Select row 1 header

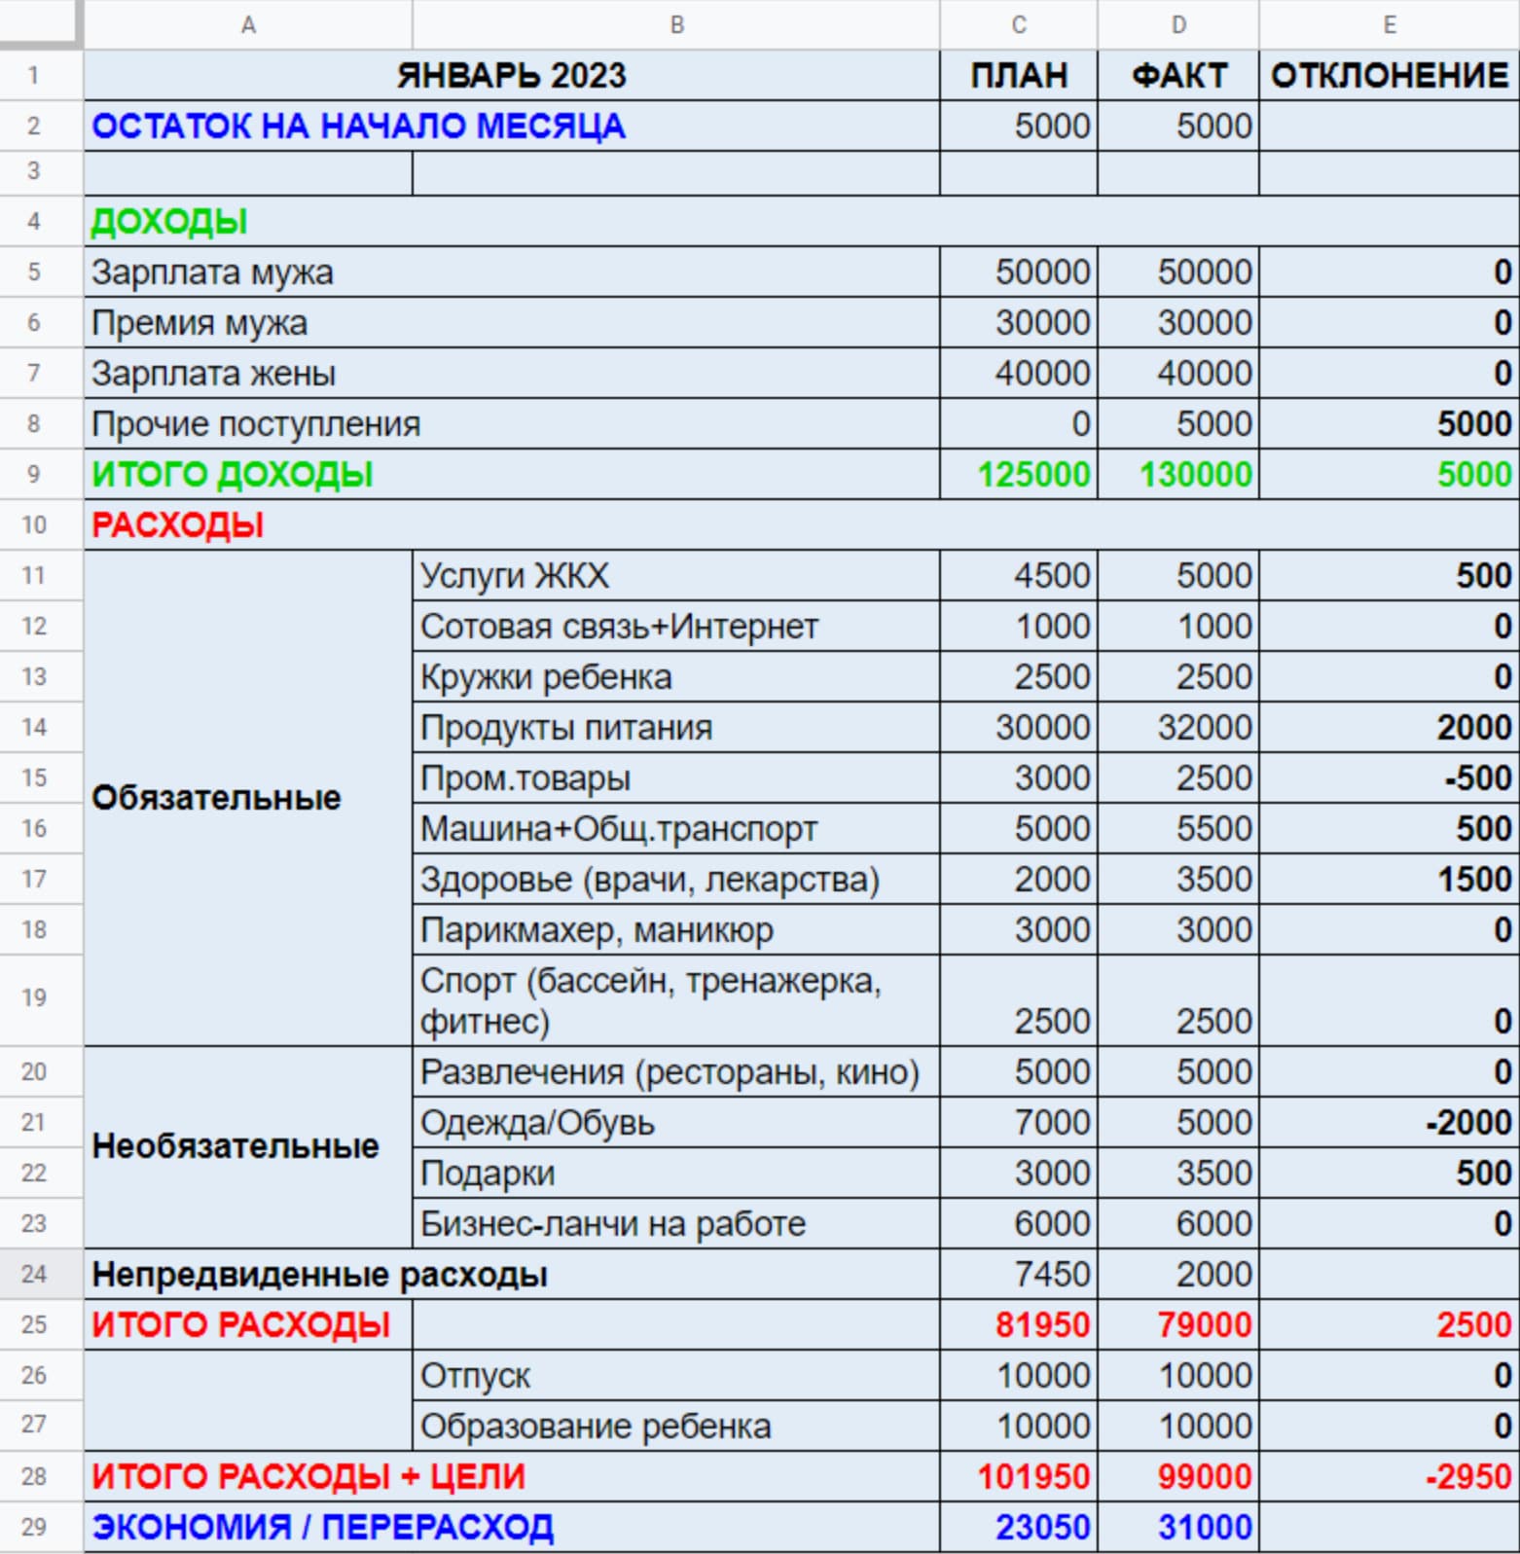34,75
